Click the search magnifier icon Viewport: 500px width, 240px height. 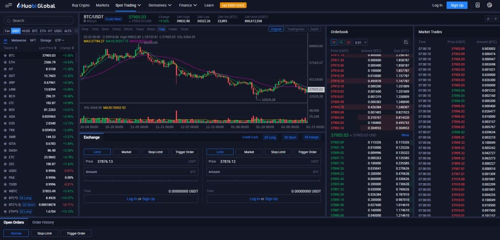coord(9,20)
